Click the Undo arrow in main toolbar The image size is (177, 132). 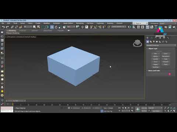3,27
